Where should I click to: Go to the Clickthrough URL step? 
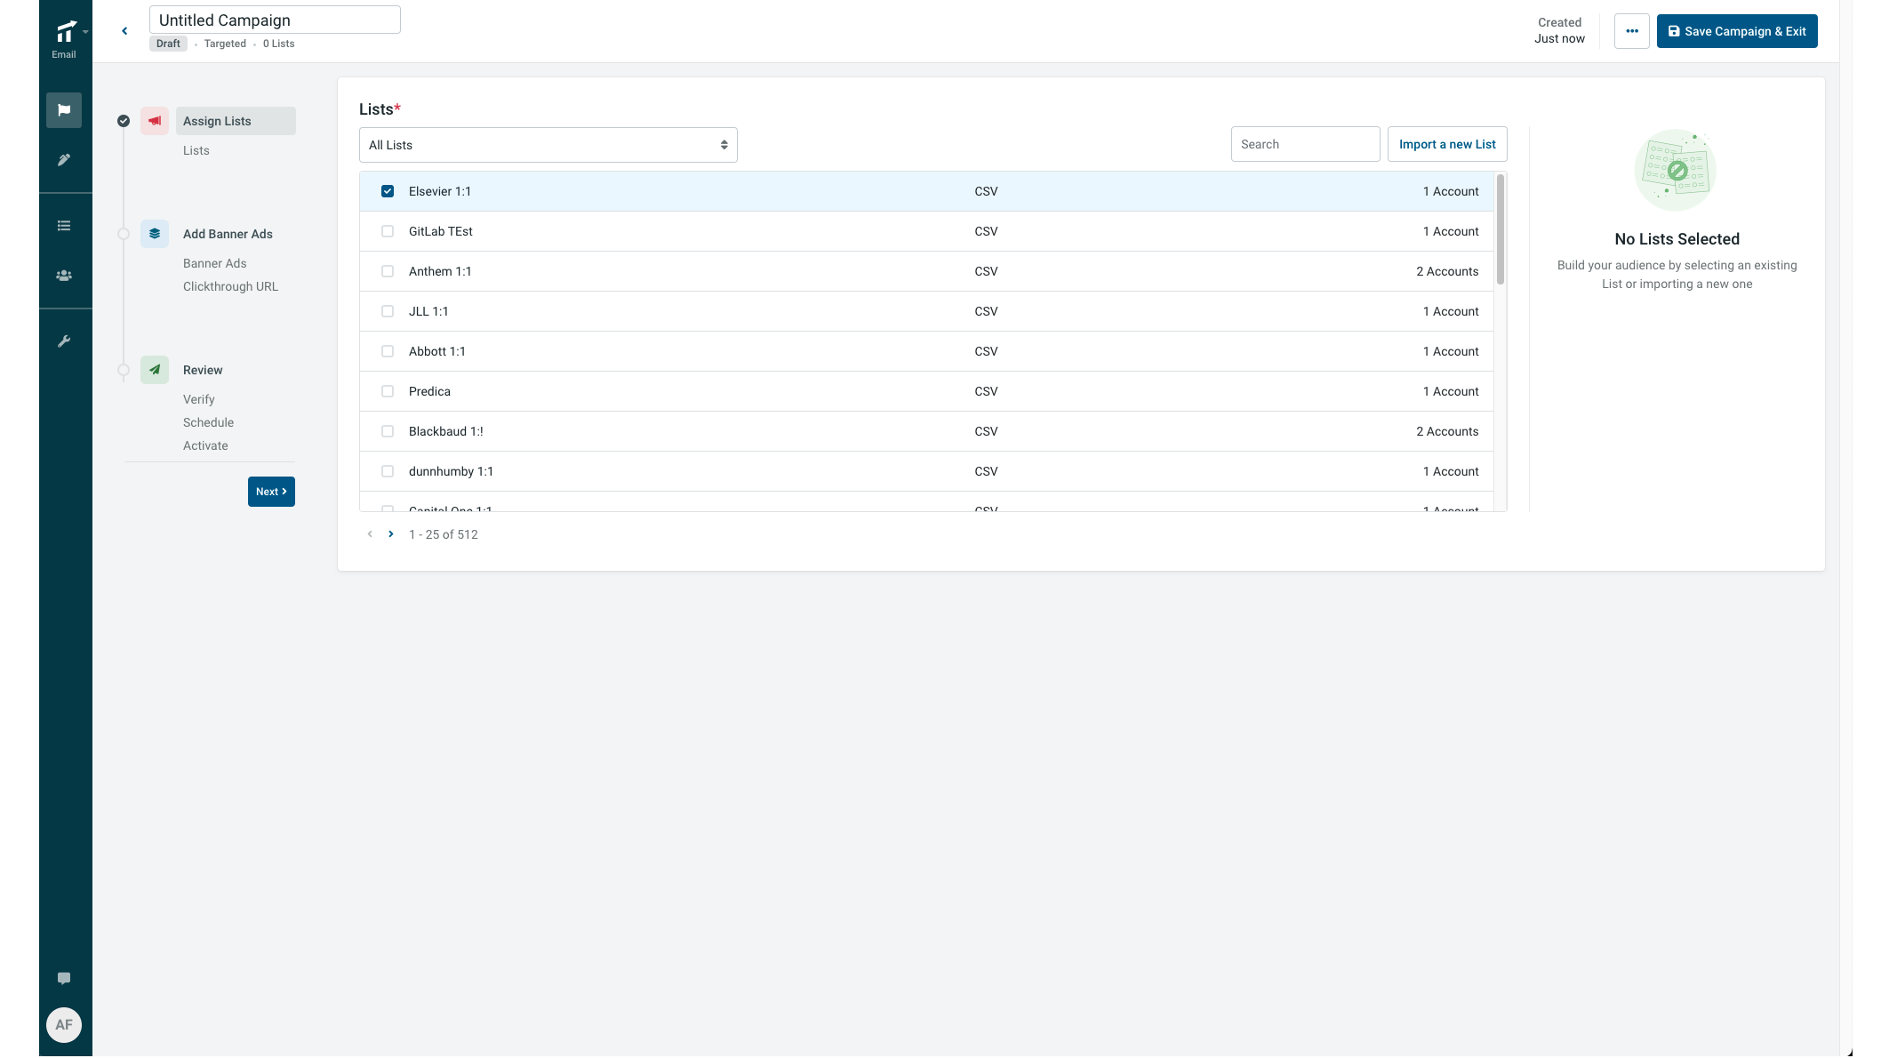point(230,286)
